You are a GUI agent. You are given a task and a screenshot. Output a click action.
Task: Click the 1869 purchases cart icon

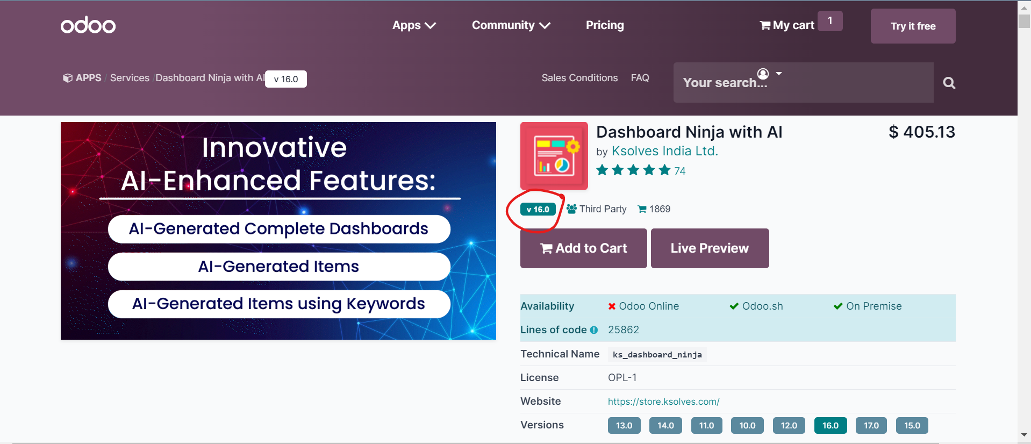642,209
